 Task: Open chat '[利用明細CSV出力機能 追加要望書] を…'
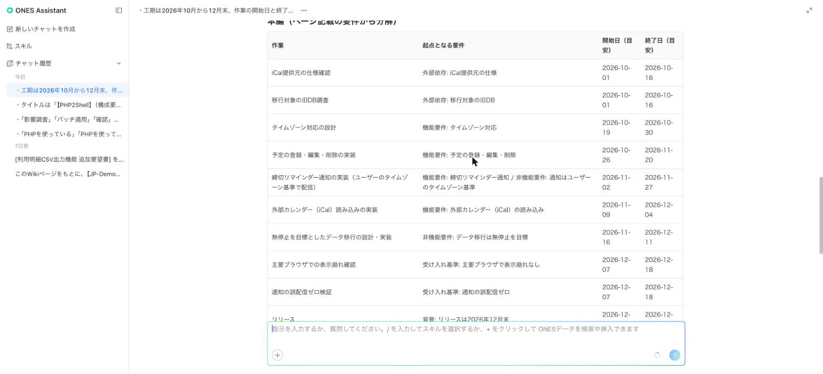tap(67, 159)
